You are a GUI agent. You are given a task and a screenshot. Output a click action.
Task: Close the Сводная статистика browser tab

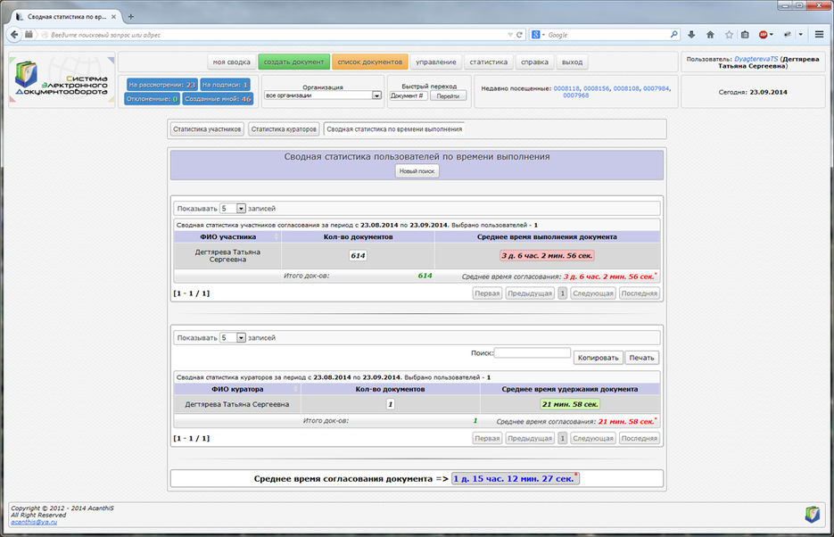click(x=114, y=16)
